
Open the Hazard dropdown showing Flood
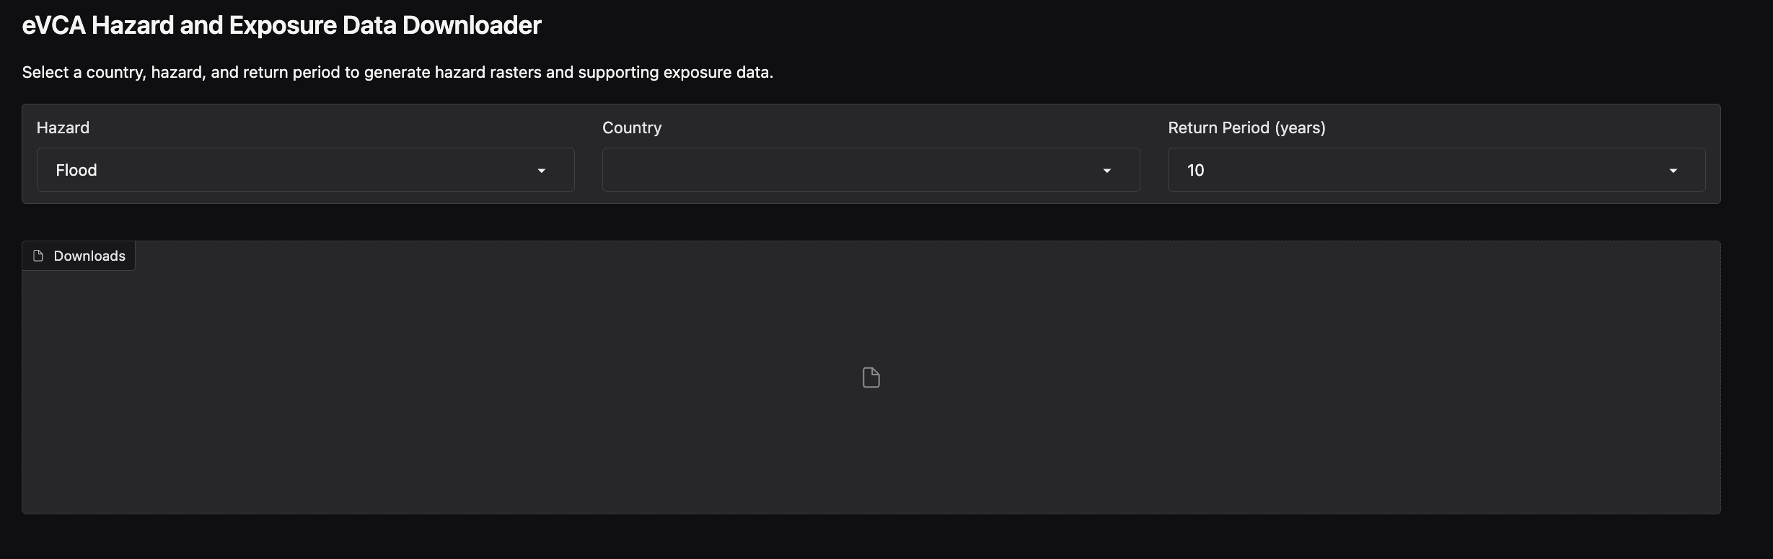305,170
